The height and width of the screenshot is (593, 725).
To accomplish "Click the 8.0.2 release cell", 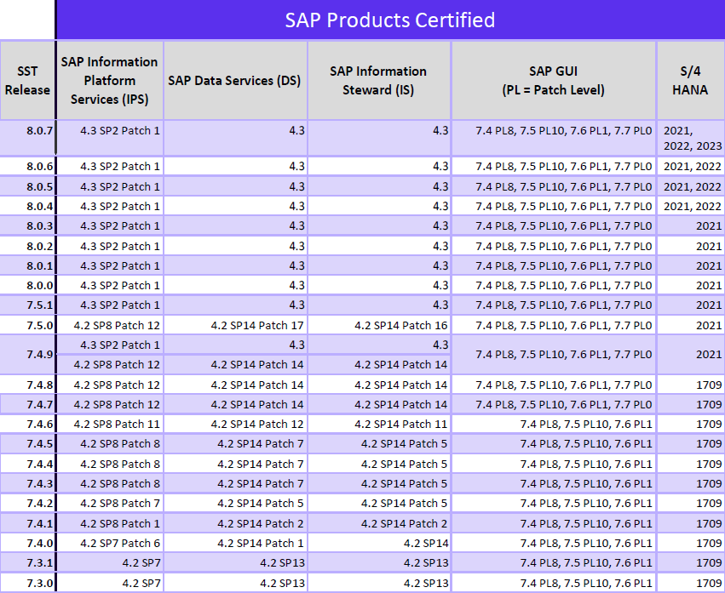I will click(27, 246).
